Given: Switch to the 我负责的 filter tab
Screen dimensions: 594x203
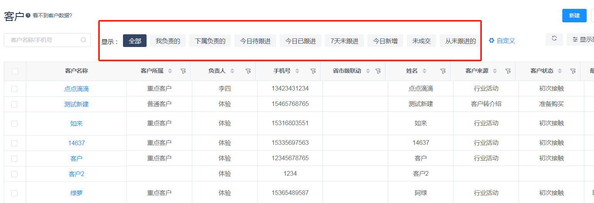Looking at the screenshot, I should pos(168,41).
